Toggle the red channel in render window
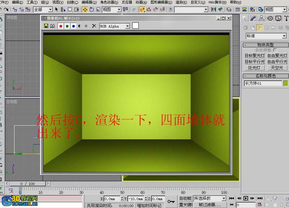The width and height of the screenshot is (289, 208). coord(61,26)
